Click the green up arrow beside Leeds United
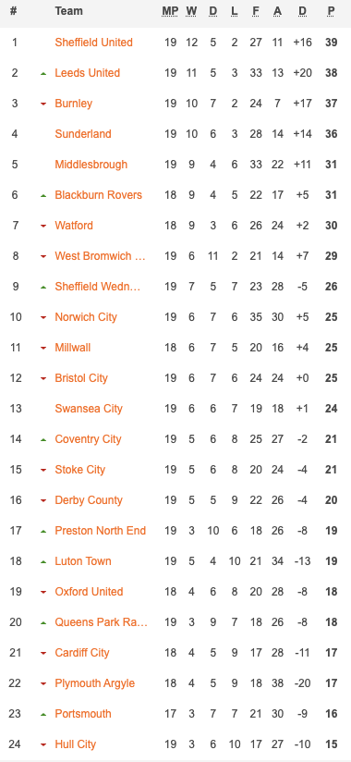Viewport: 351px width, 762px height. [x=43, y=73]
